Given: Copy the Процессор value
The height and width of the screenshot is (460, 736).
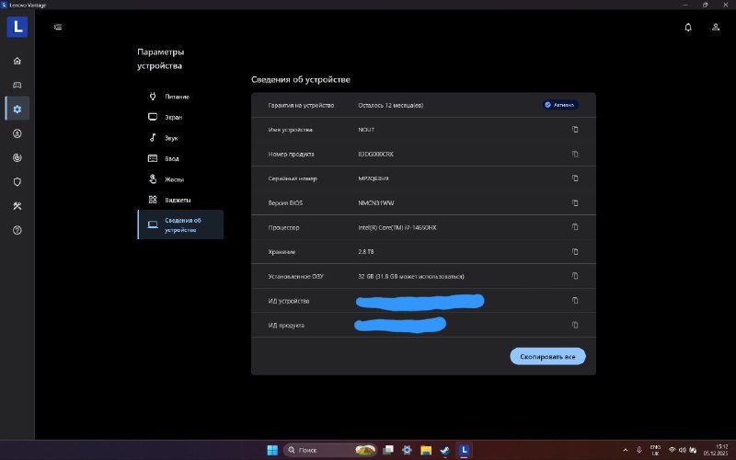Looking at the screenshot, I should tap(575, 227).
